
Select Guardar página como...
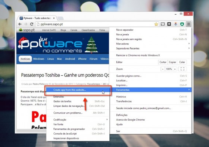tap(150, 76)
